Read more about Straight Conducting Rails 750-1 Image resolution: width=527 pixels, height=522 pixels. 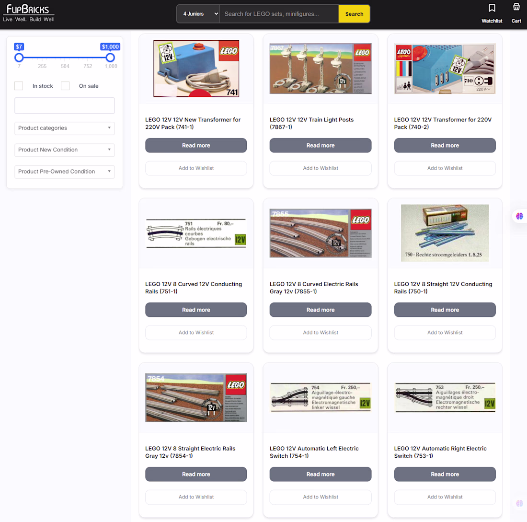point(445,310)
